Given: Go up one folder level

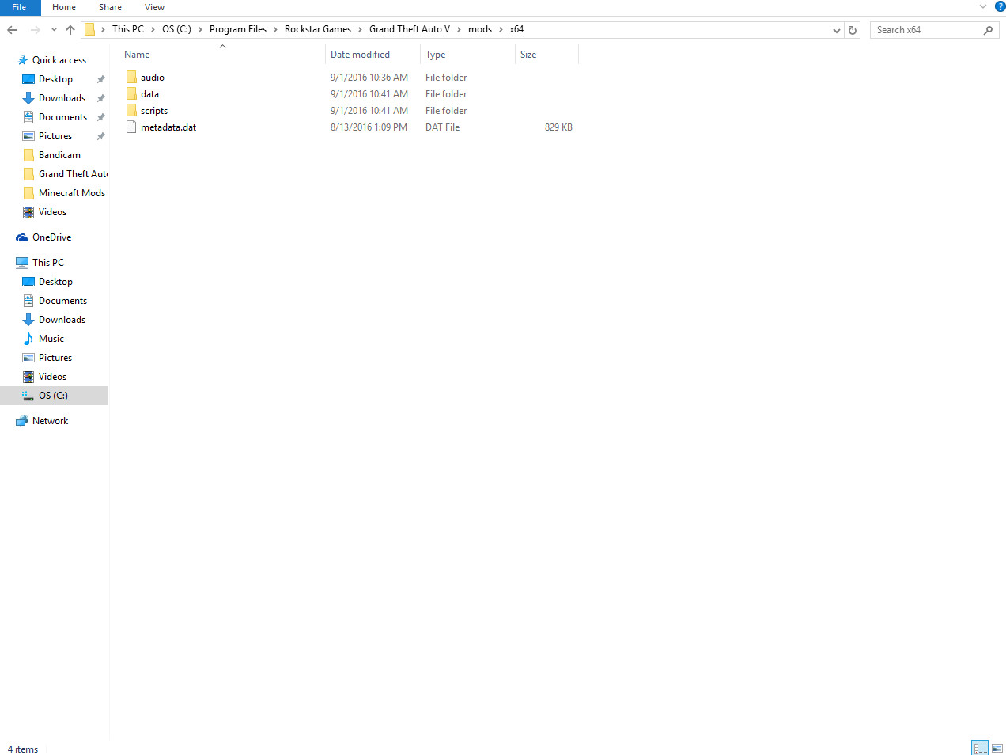Looking at the screenshot, I should [70, 30].
